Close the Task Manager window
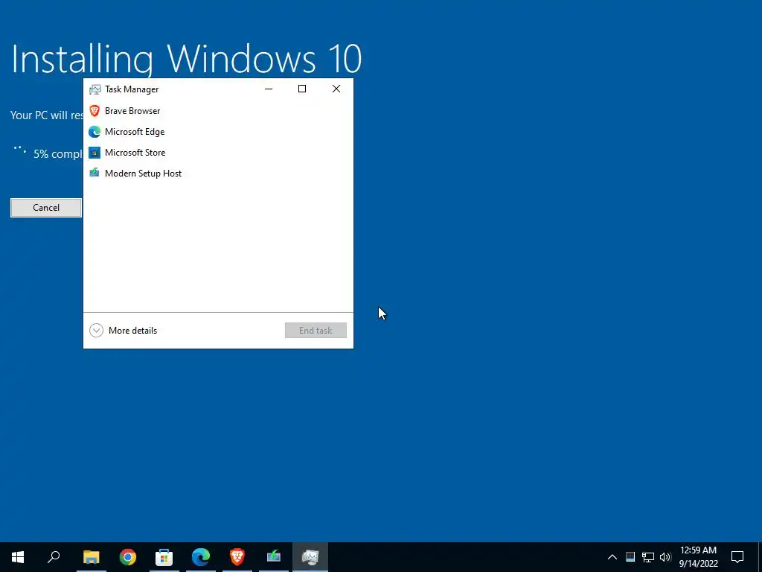 336,89
